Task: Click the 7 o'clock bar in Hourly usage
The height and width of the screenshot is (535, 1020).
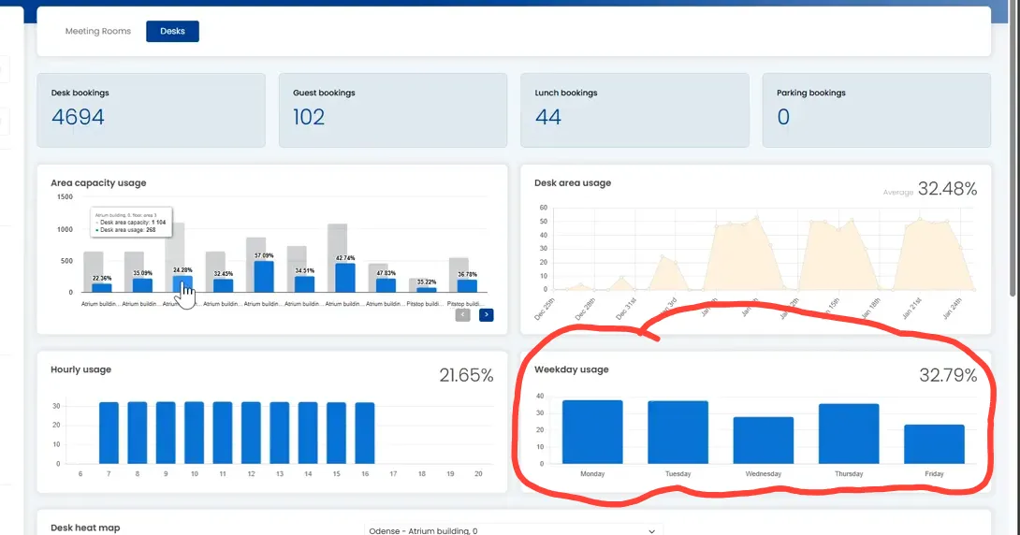Action: click(109, 433)
